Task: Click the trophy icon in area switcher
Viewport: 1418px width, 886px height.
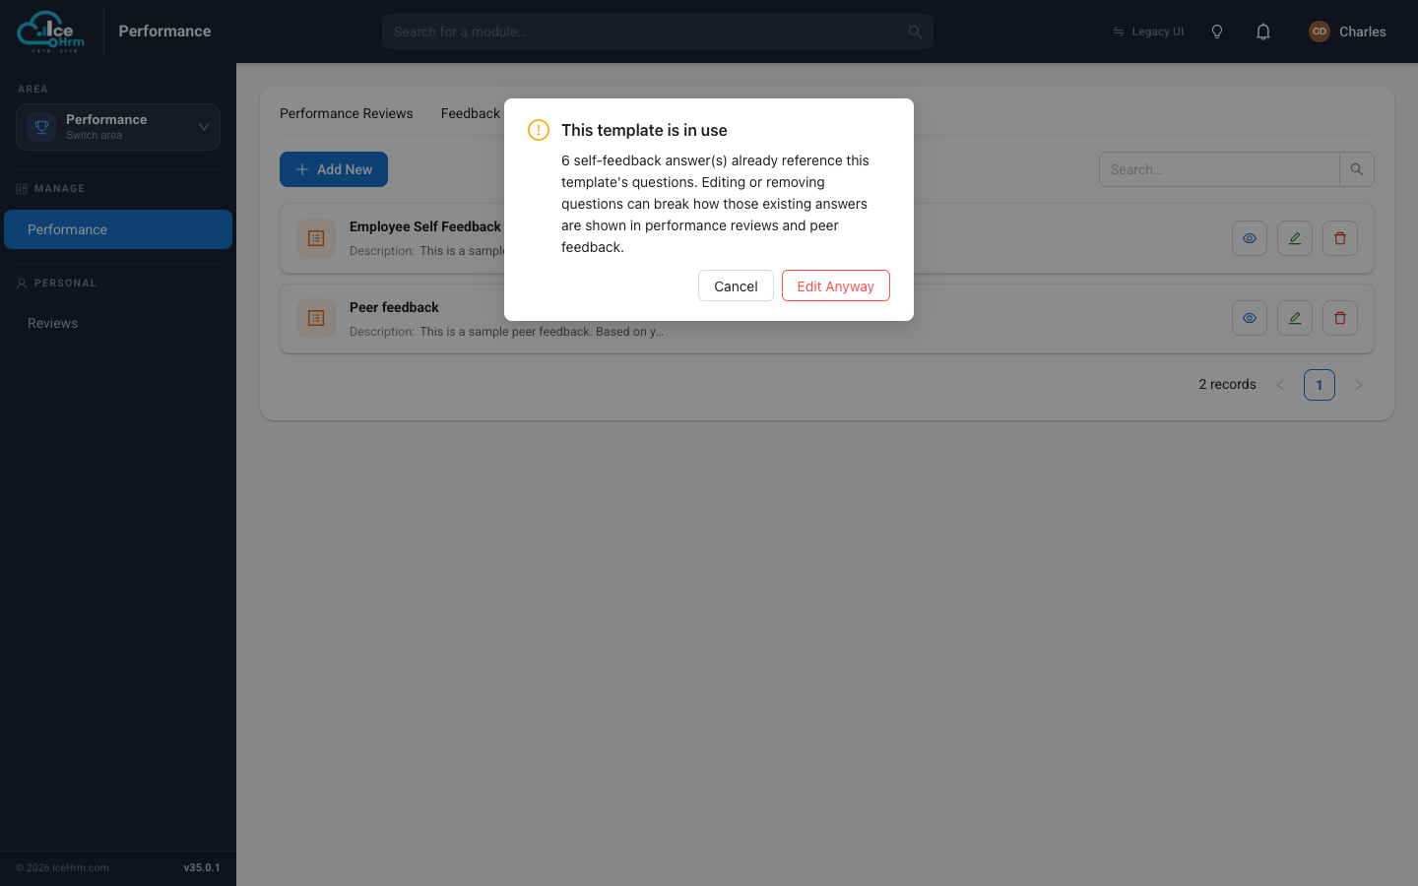Action: tap(41, 127)
